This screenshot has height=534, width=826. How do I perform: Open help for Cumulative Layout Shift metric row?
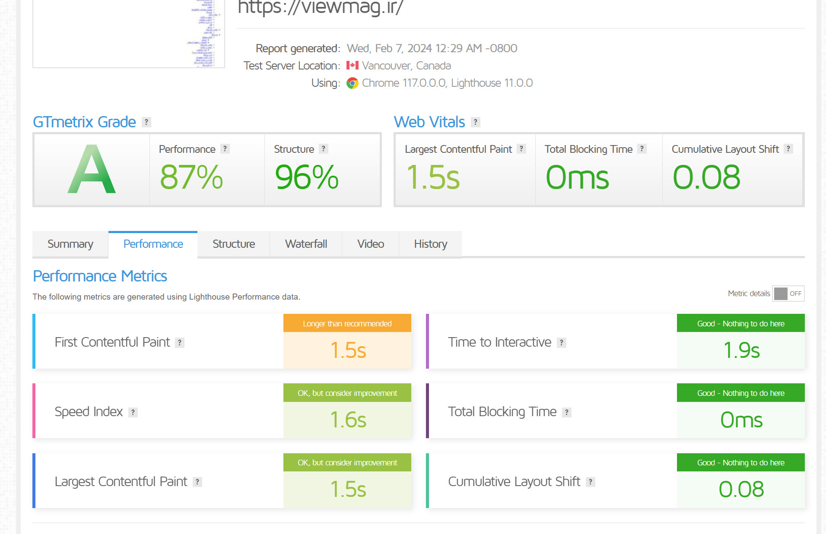pyautogui.click(x=590, y=482)
